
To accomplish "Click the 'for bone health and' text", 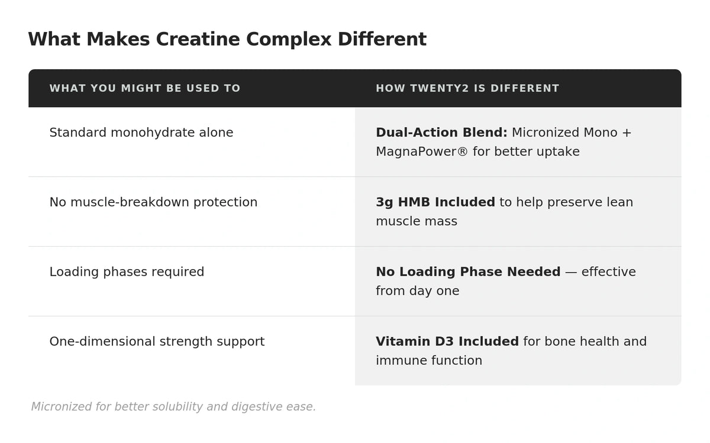I will coord(585,342).
